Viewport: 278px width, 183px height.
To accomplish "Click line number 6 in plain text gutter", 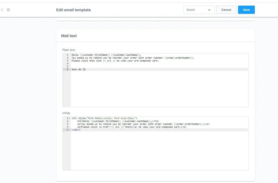I will (x=67, y=69).
